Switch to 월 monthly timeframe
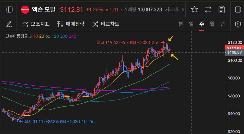 click(212, 24)
